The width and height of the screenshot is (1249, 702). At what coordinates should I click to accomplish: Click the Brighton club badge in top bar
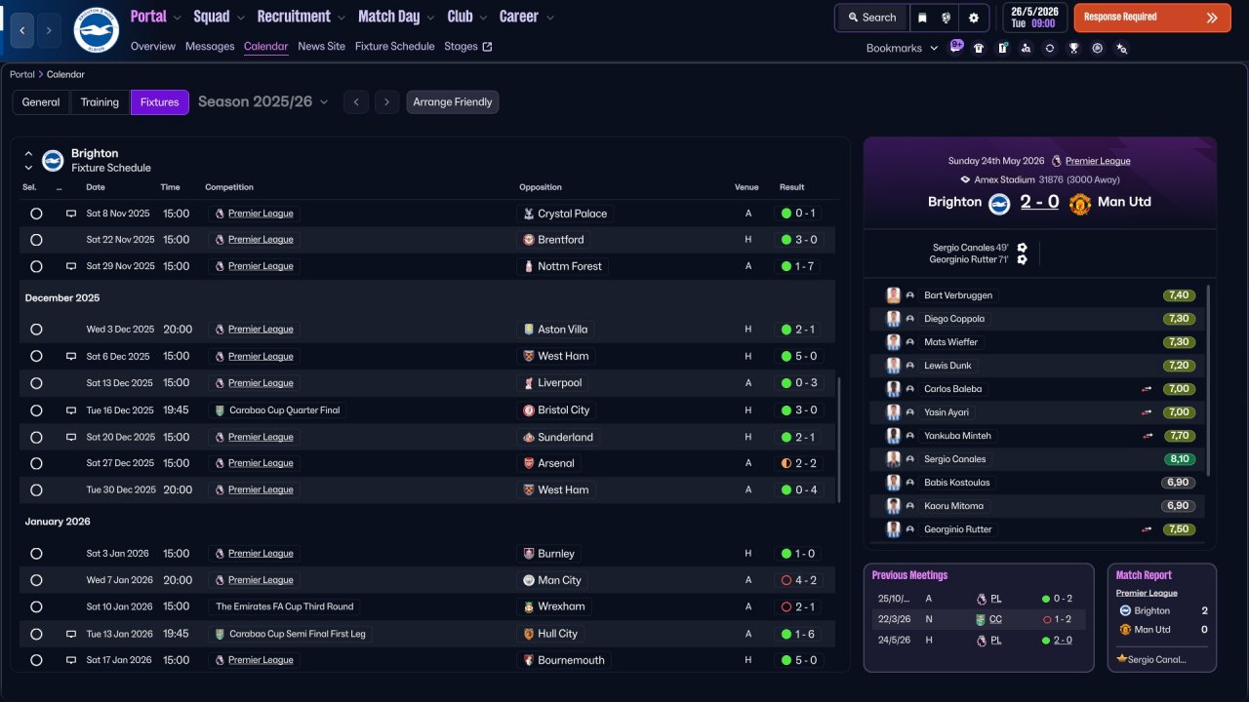tap(96, 30)
